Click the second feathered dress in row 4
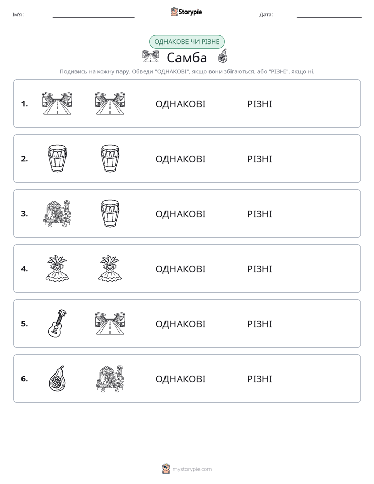Viewport: 374px width, 484px height. pos(110,269)
